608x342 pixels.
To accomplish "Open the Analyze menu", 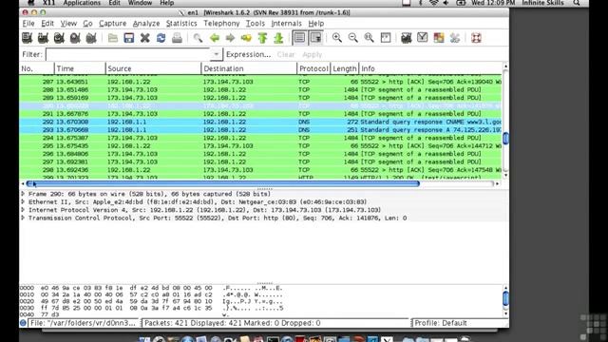I will [x=146, y=24].
